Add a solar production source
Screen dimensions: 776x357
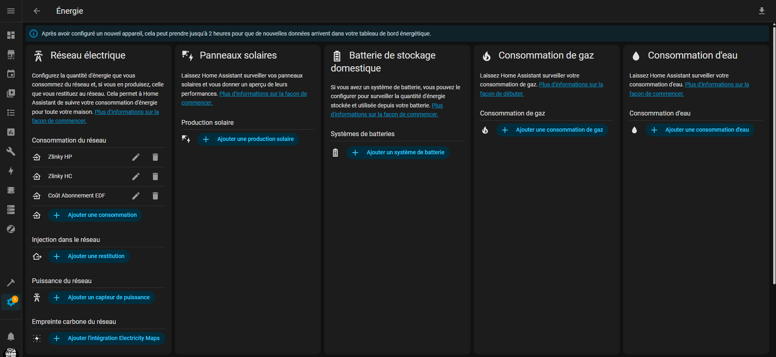pyautogui.click(x=248, y=139)
